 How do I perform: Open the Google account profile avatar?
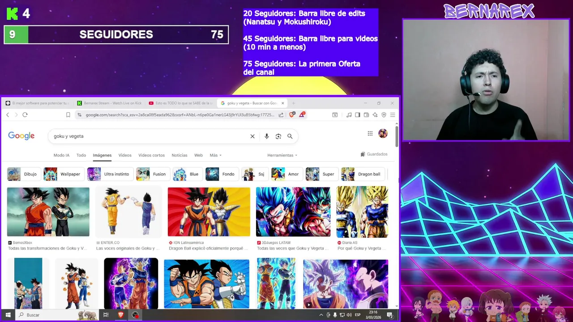(383, 133)
